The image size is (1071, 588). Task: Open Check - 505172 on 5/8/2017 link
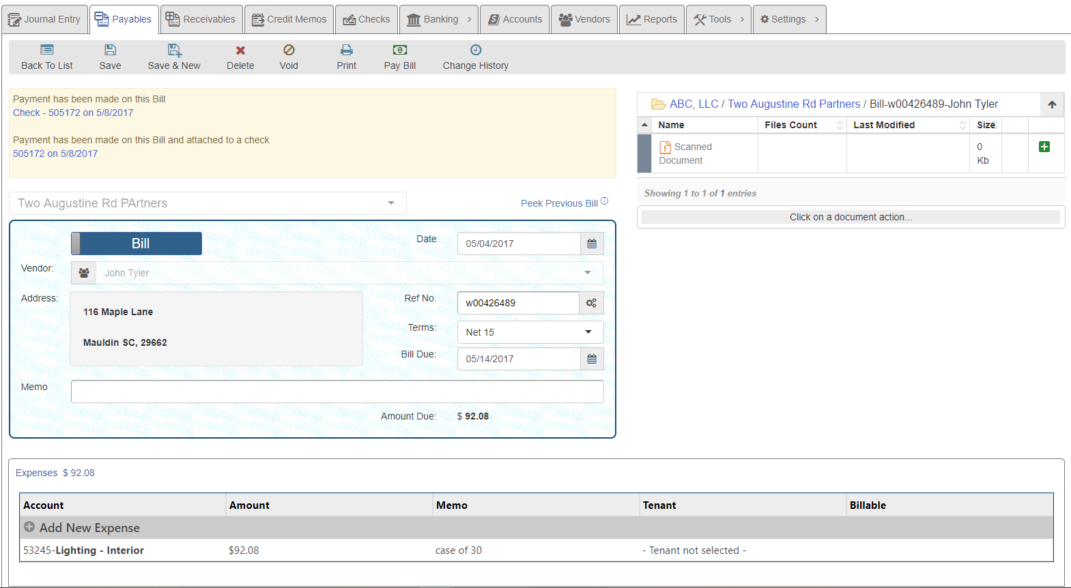[73, 113]
